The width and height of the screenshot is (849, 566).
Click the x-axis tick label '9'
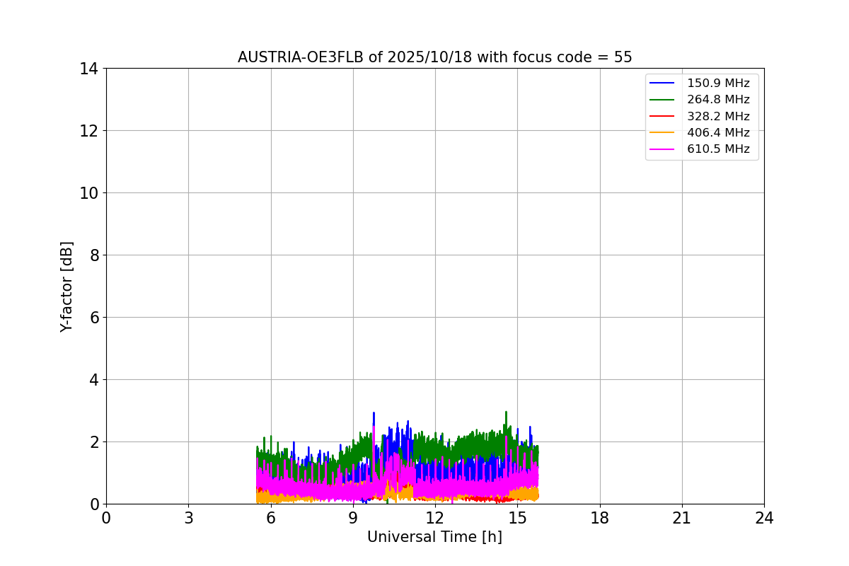(353, 518)
